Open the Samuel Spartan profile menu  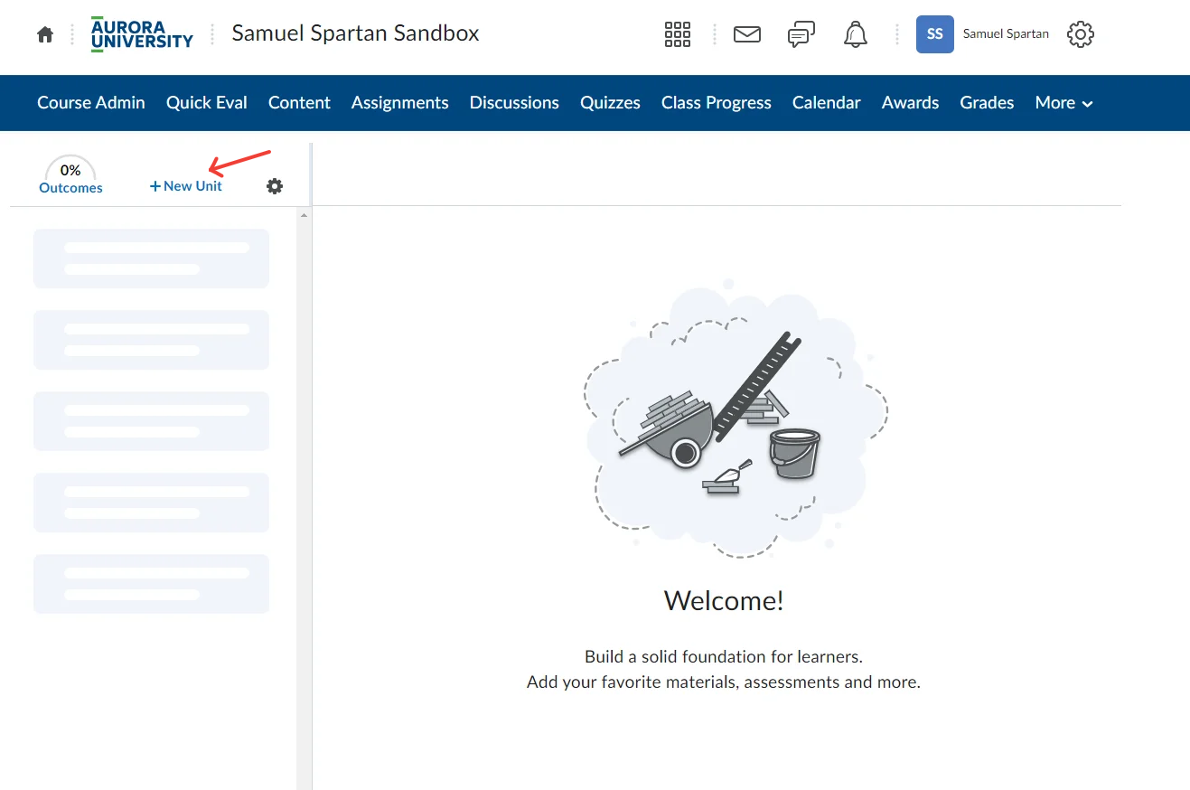tap(1006, 34)
